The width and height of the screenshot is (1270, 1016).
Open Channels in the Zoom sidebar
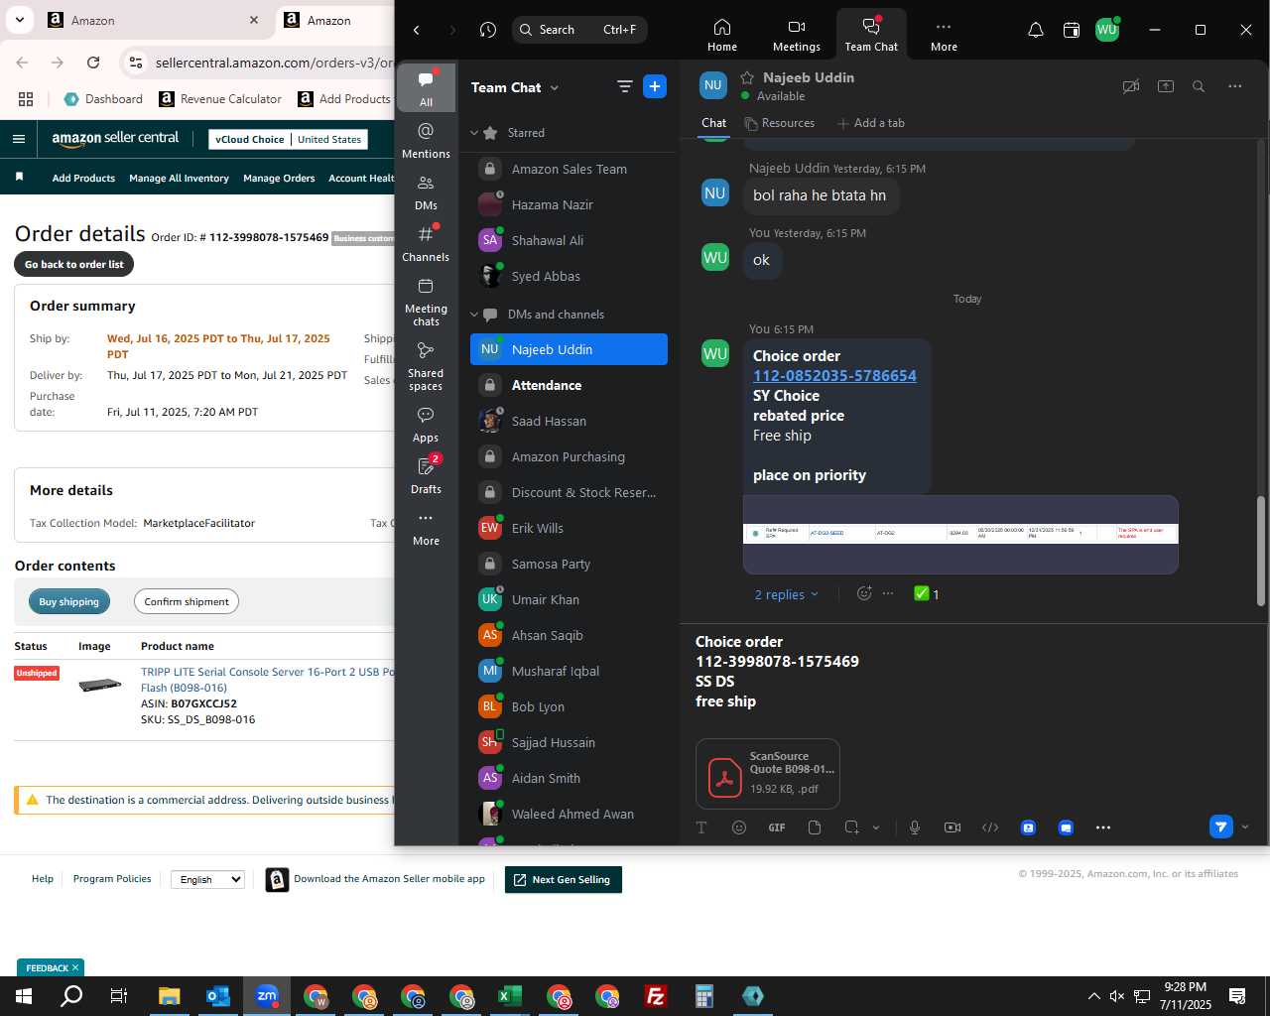pyautogui.click(x=426, y=243)
